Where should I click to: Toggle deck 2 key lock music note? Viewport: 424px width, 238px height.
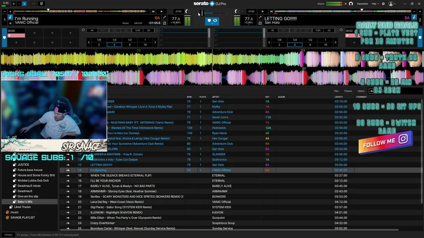coord(414,17)
